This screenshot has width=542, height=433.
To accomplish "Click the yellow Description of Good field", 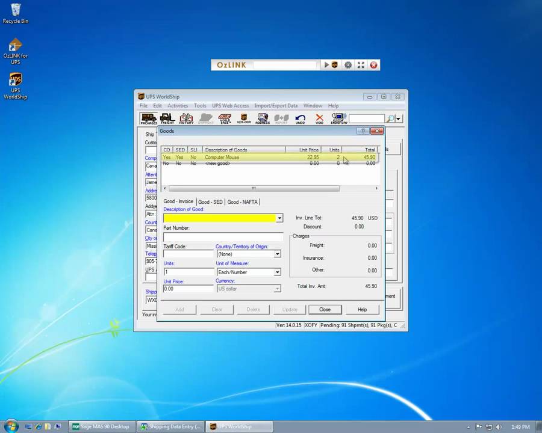I will pos(219,218).
